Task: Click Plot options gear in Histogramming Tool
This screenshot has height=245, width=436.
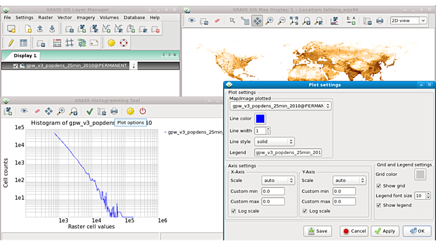Action: point(130,111)
